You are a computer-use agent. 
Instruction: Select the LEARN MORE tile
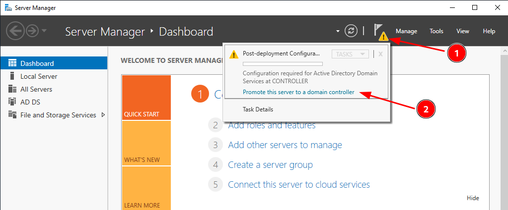pos(146,188)
